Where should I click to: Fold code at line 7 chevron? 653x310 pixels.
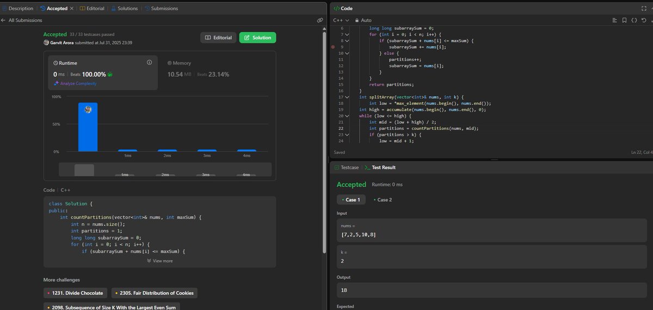347,34
